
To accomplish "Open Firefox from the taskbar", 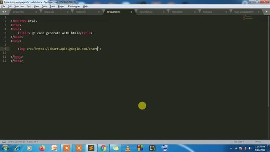I will point(42,148).
